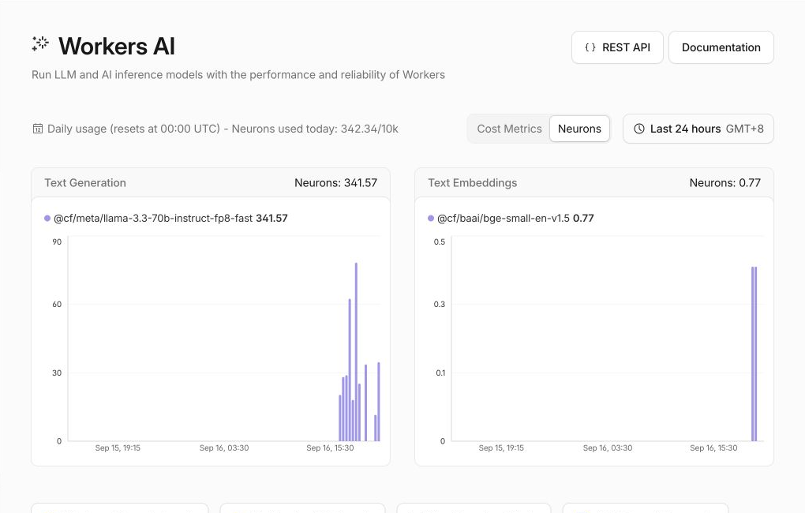The width and height of the screenshot is (805, 513).
Task: Click the @cf/meta/llama-3.3-70b-instruct-fp8-fast legend label
Action: tap(153, 219)
